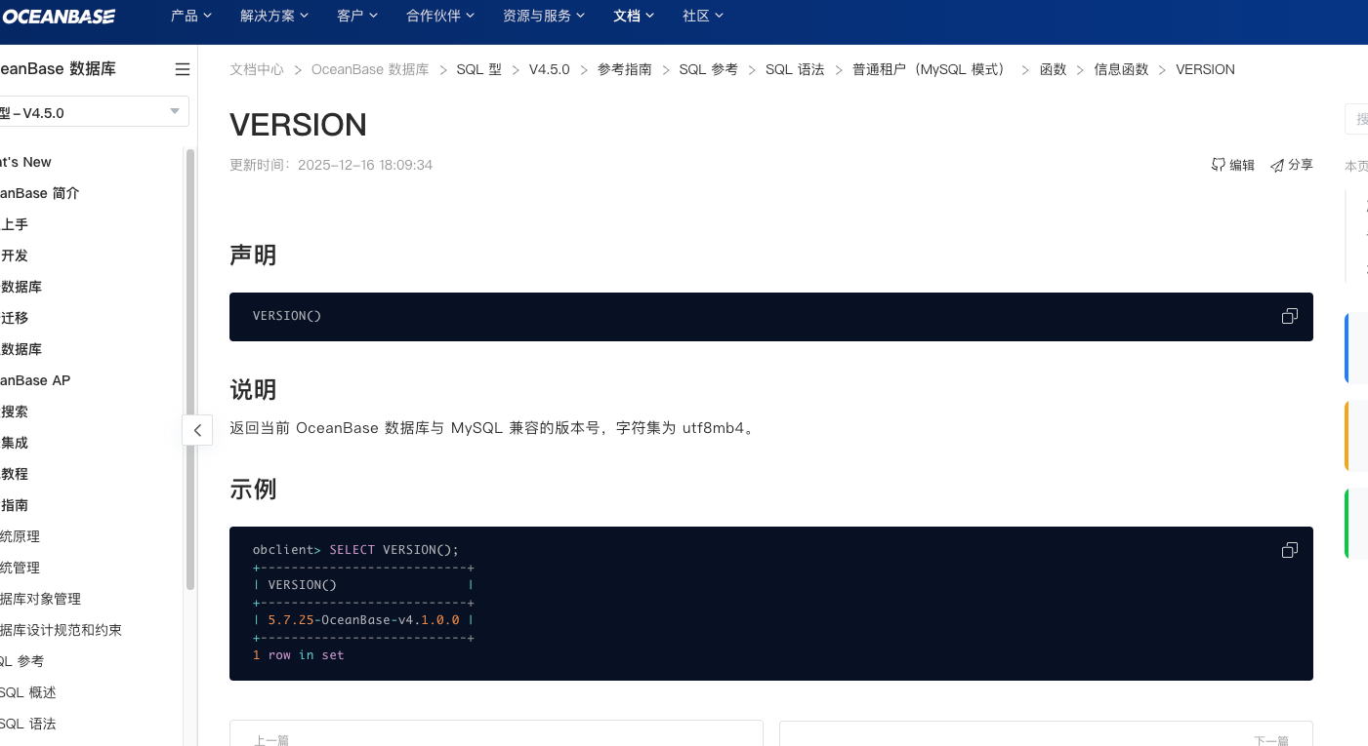Image resolution: width=1368 pixels, height=746 pixels.
Task: Click the OceanBase logo
Action: (59, 16)
